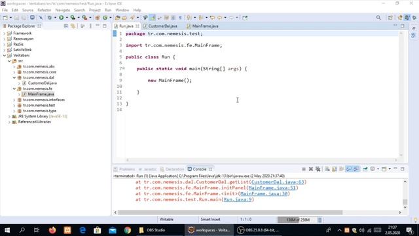This screenshot has width=419, height=236.
Task: Toggle Scroll Lock in Console toolbar
Action: coord(335,169)
